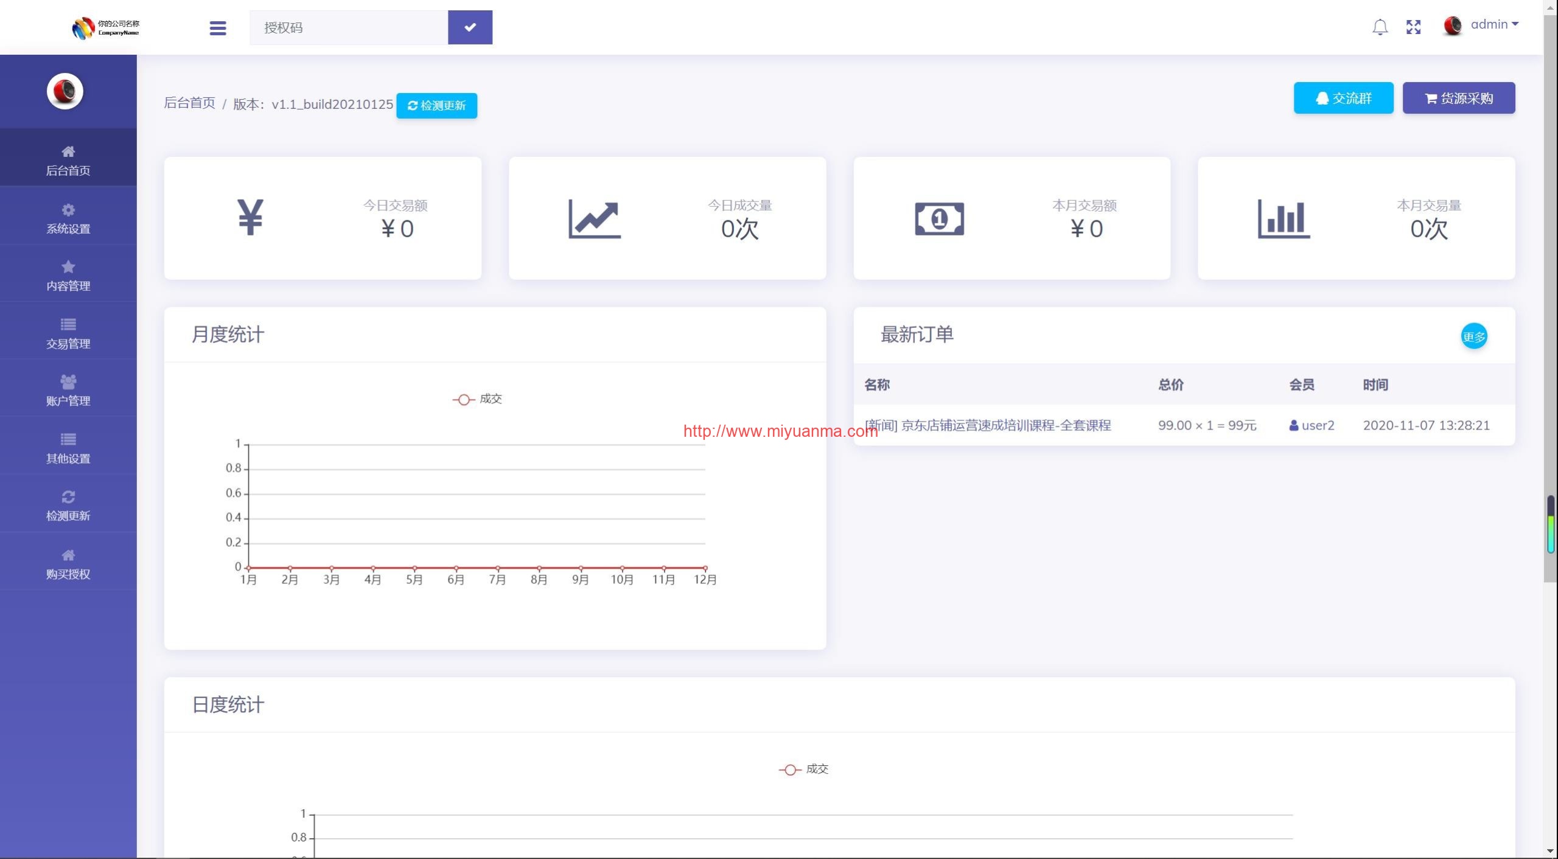This screenshot has height=859, width=1558.
Task: Toggle 成交 legend in 日度统计 chart
Action: point(803,770)
